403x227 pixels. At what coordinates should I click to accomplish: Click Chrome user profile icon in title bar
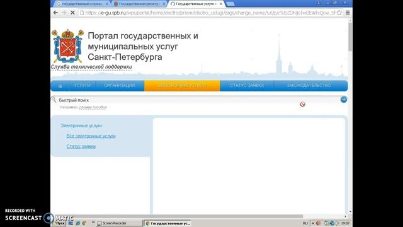pos(319,3)
